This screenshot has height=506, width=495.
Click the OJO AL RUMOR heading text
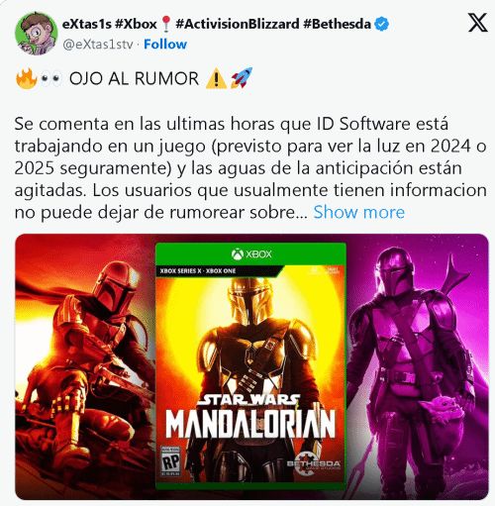(134, 78)
